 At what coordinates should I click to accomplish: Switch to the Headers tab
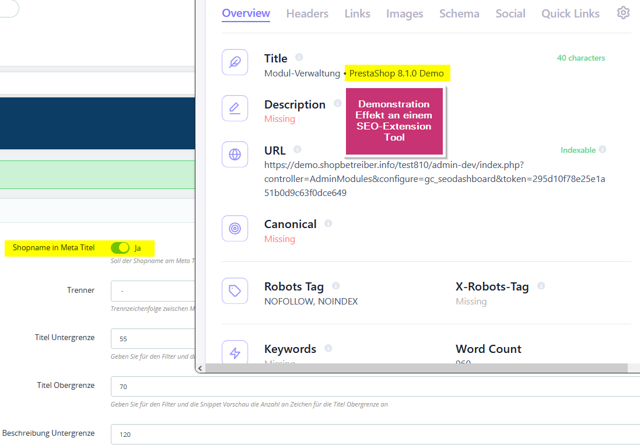pos(307,13)
